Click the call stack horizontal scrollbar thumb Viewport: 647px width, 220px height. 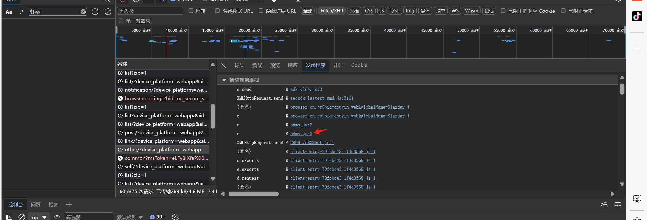click(253, 194)
